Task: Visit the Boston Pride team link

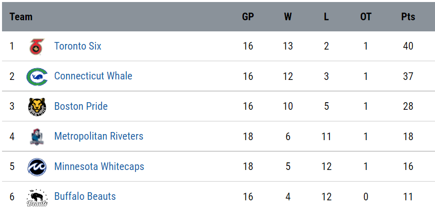Action: tap(81, 106)
